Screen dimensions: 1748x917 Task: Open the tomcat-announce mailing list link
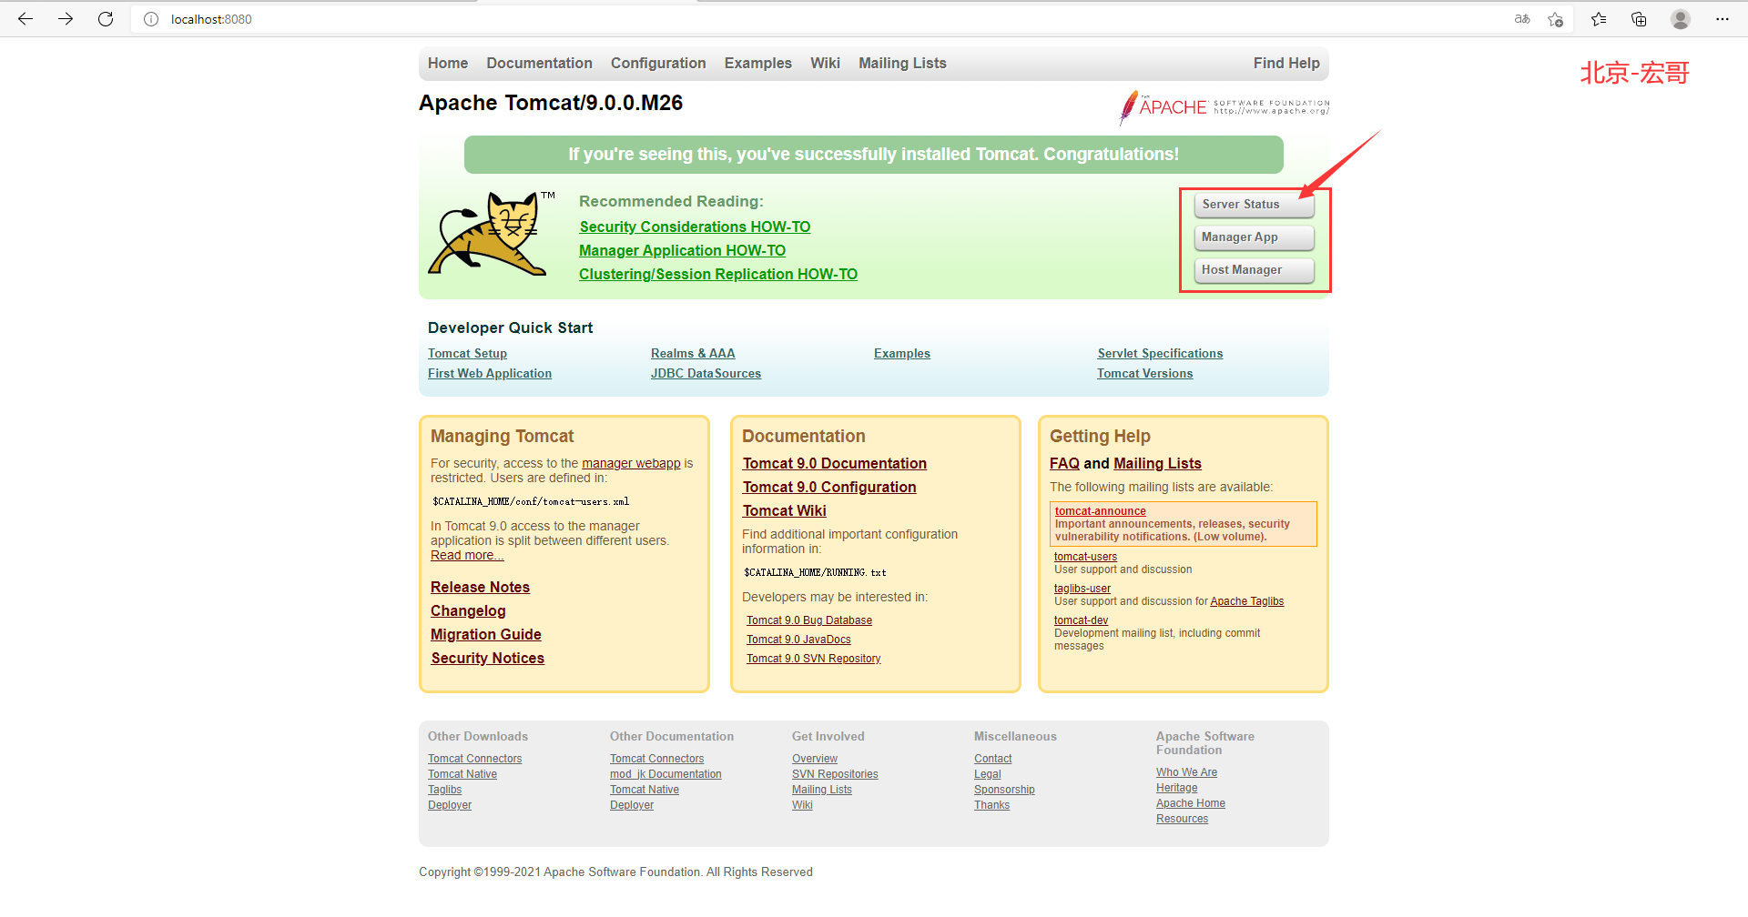(x=1100, y=511)
